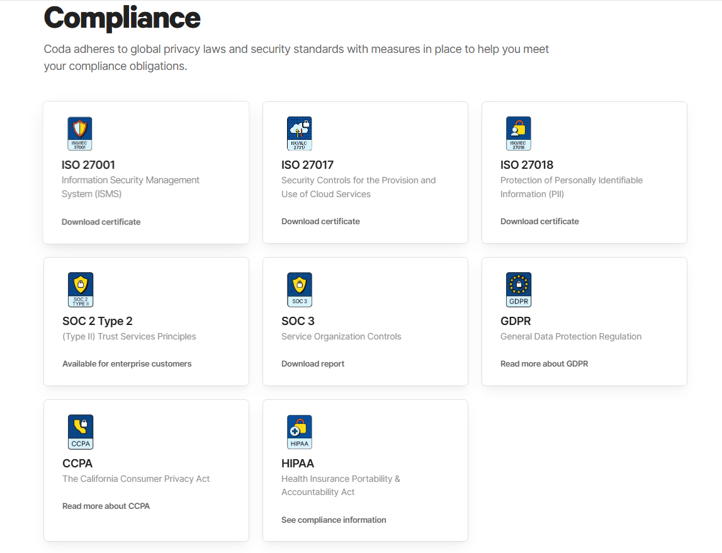The image size is (722, 553).
Task: Click the GDPR EU stars padlock icon
Action: 518,289
